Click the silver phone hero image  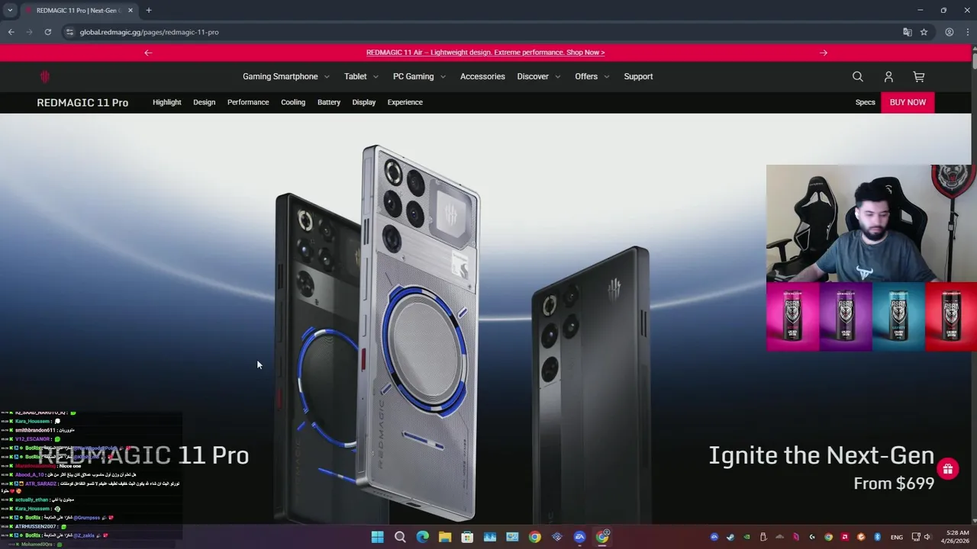coord(418,332)
